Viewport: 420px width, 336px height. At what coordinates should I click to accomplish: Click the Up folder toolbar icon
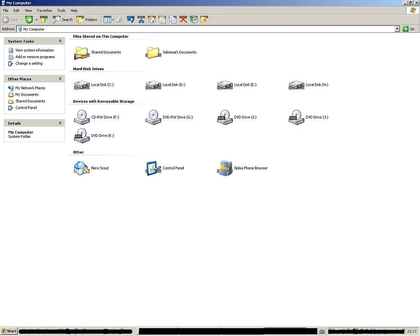tap(44, 20)
